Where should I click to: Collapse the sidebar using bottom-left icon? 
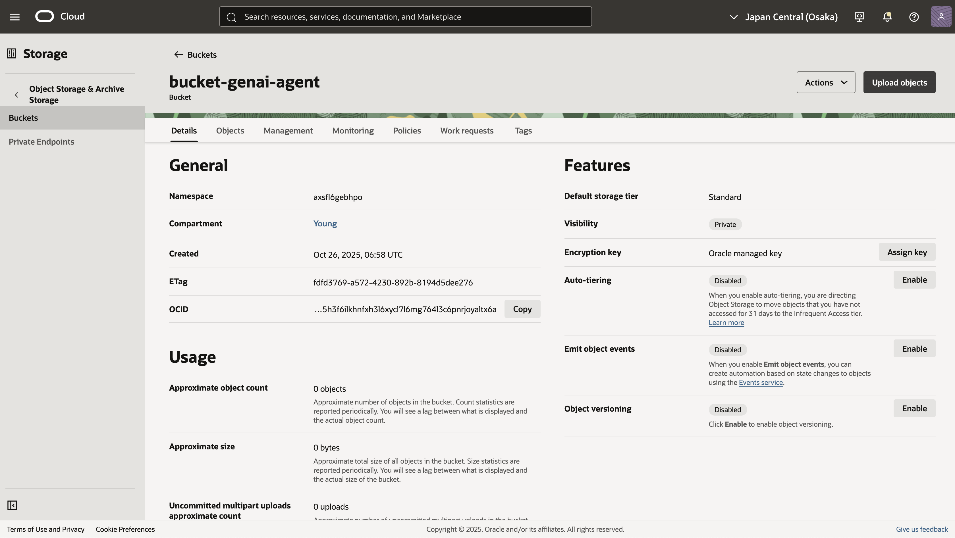point(12,505)
